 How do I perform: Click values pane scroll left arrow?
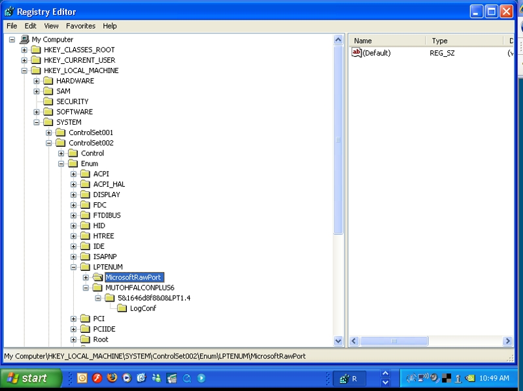(354, 341)
